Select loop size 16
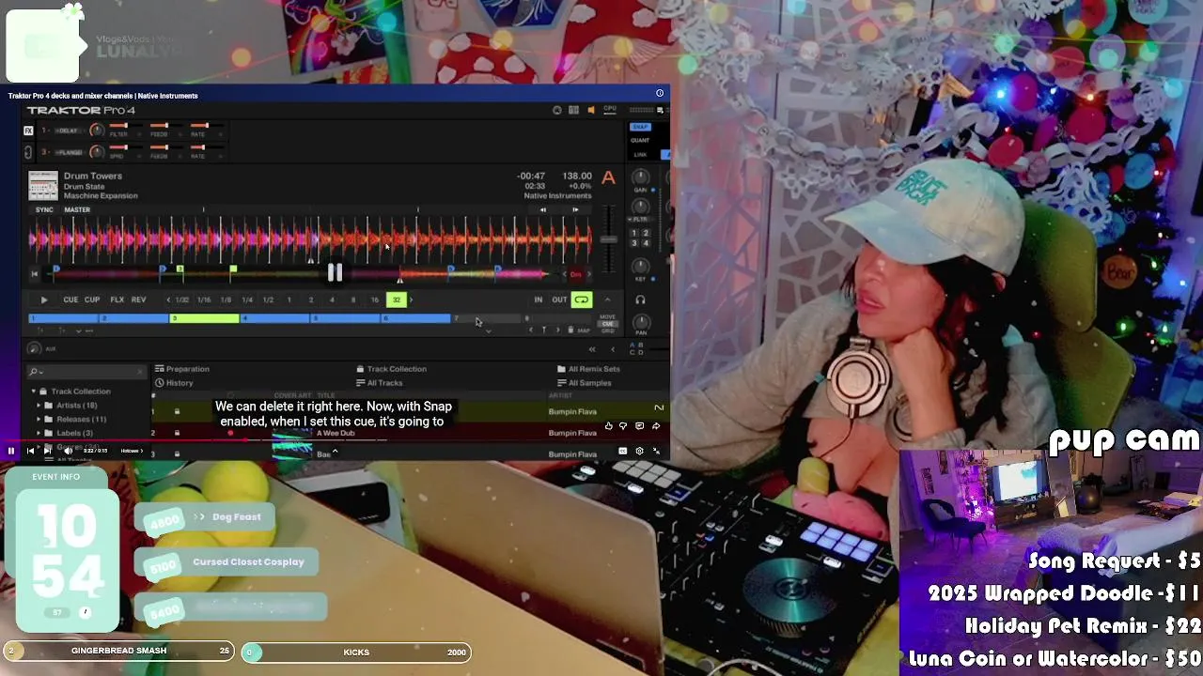Viewport: 1203px width, 676px height. click(374, 300)
